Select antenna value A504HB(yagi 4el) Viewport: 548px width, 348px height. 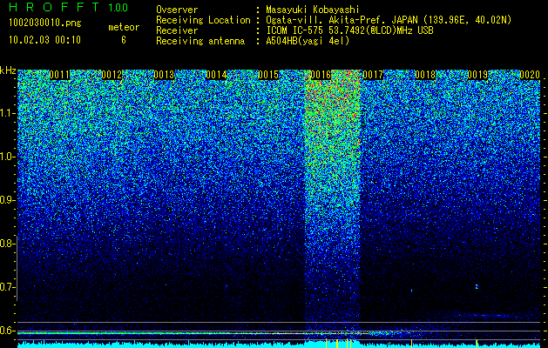[308, 41]
